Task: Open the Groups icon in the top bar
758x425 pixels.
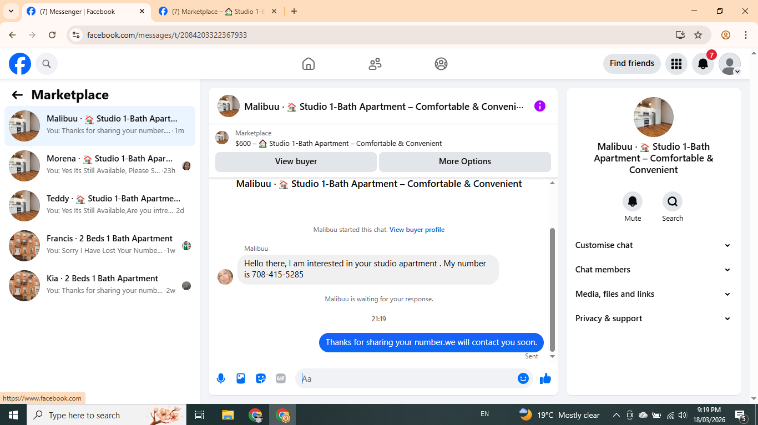Action: (441, 64)
